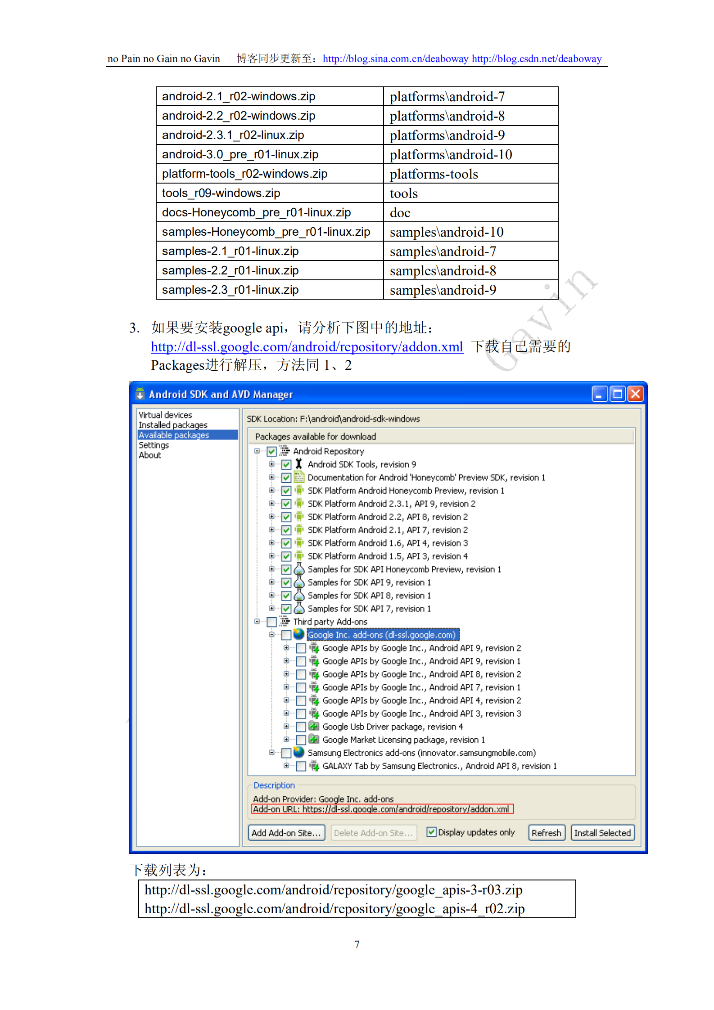Collapse the Android Repository tree node

click(x=257, y=450)
